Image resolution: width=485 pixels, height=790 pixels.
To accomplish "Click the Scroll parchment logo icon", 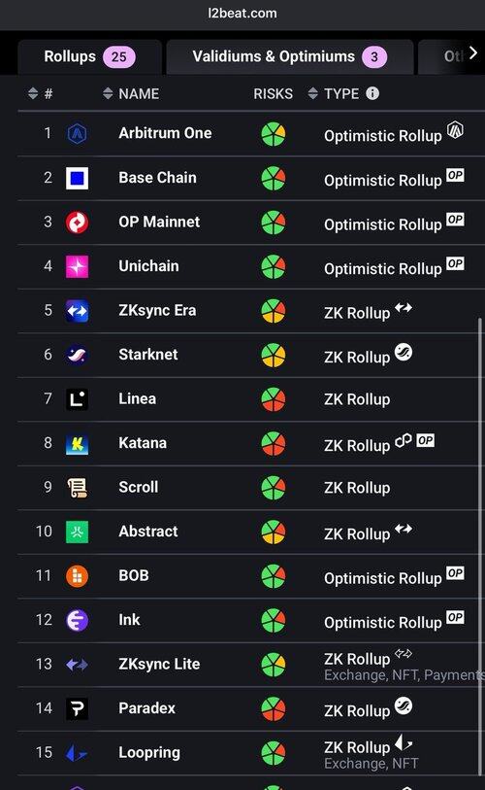I will [77, 488].
